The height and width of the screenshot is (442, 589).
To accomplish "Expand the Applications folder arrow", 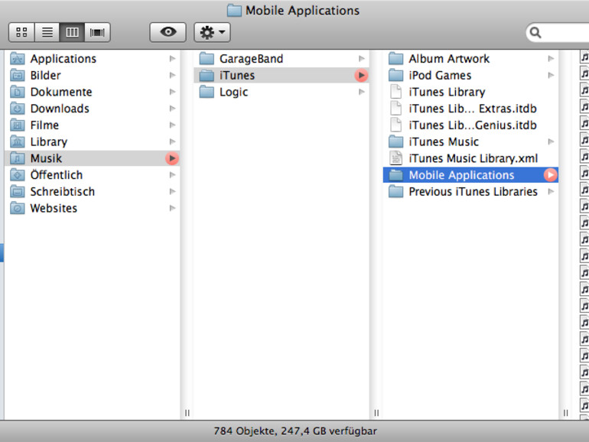I will point(172,59).
